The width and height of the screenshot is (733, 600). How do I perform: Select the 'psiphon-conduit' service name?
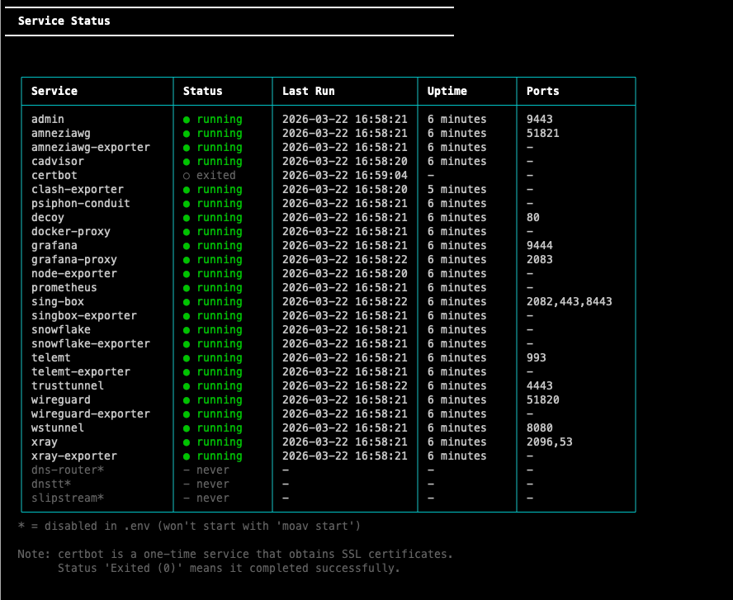[x=81, y=203]
